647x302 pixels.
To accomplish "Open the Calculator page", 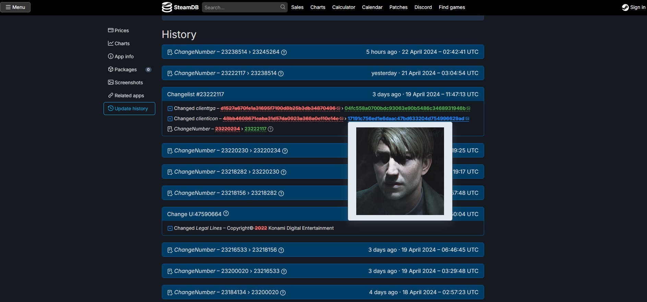I will click(x=344, y=7).
